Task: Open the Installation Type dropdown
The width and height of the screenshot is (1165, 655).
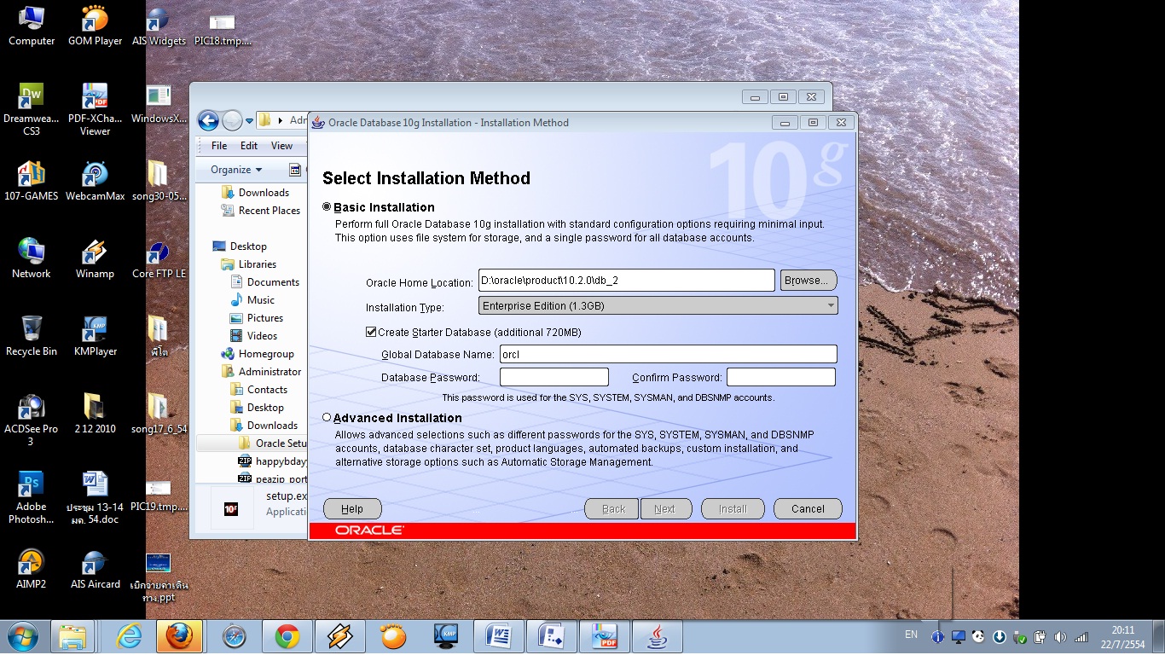Action: 658,305
